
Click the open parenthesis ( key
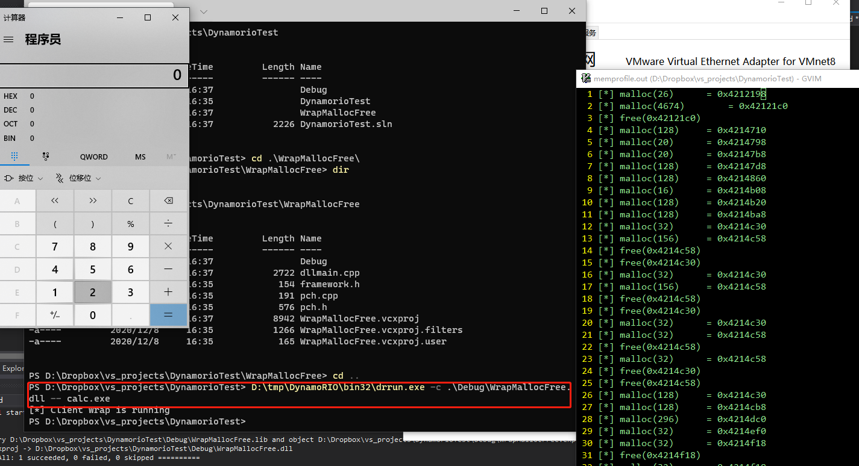55,223
